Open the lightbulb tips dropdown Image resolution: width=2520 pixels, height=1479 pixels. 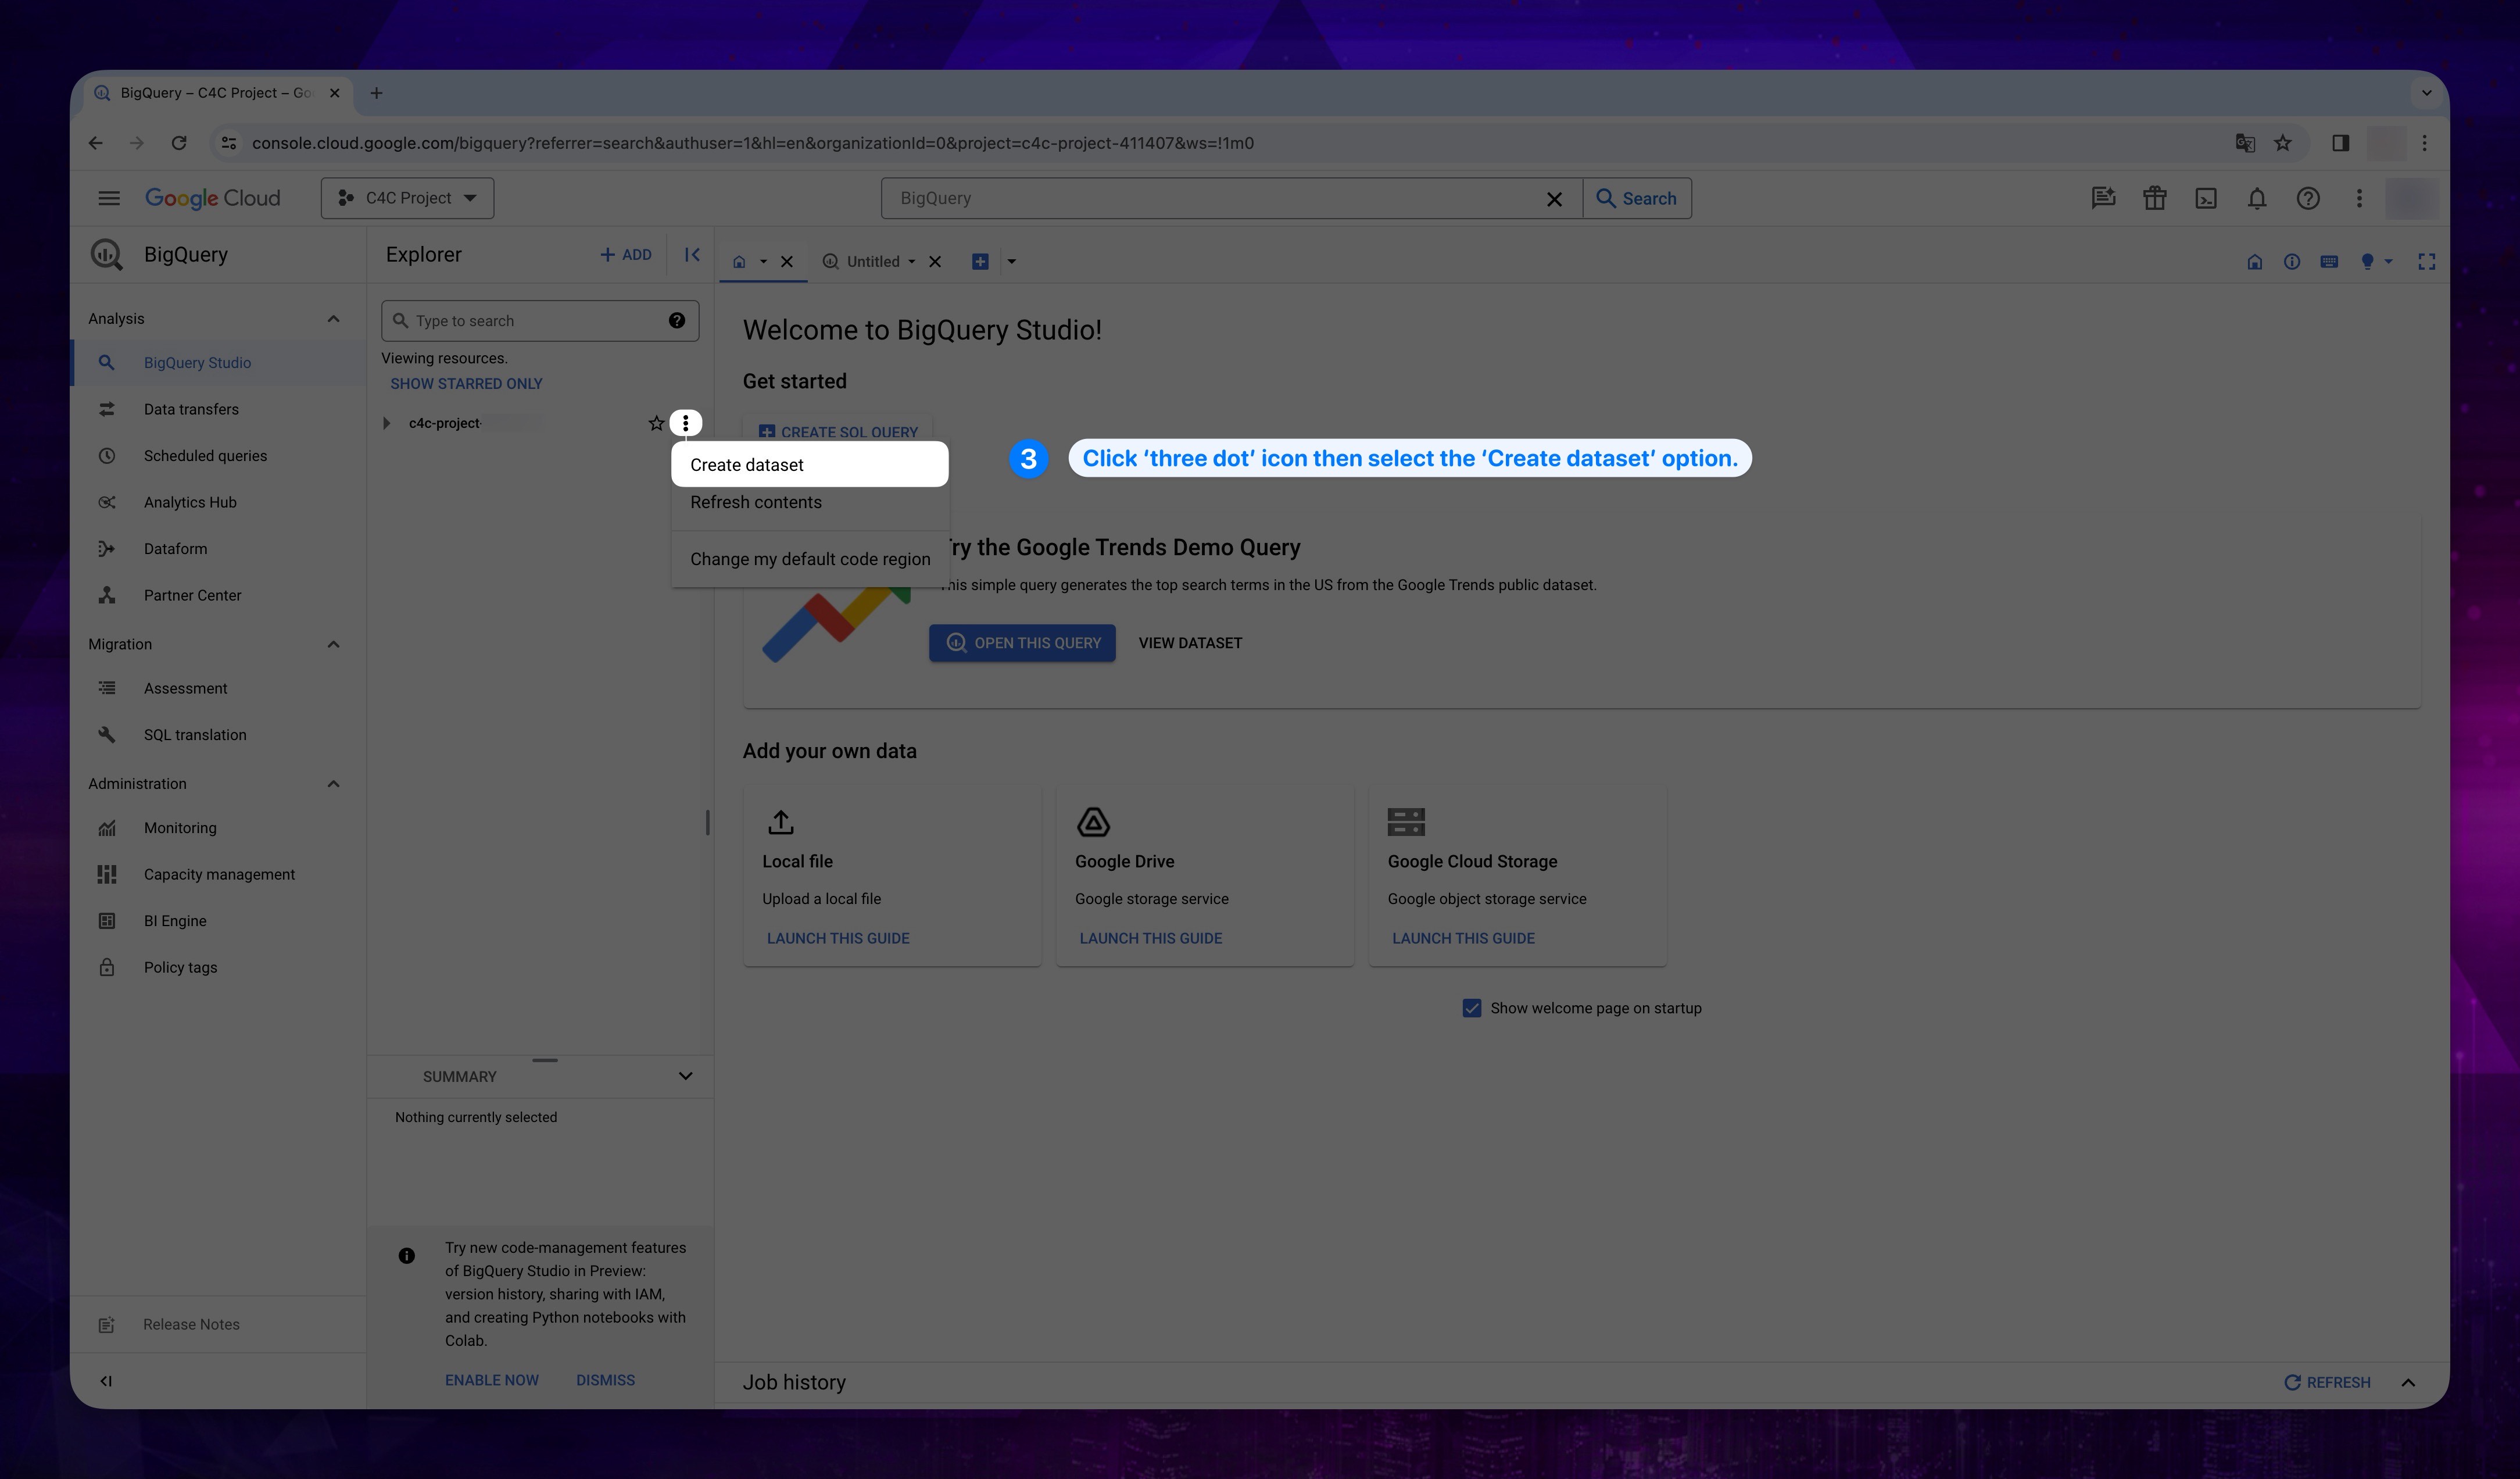coord(2375,262)
